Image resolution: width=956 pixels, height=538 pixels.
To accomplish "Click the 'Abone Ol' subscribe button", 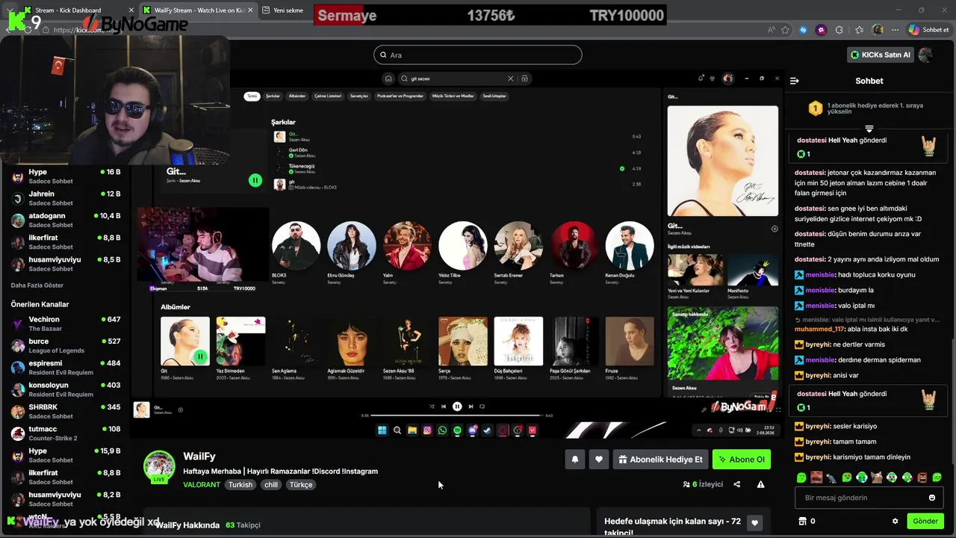I will pyautogui.click(x=742, y=460).
